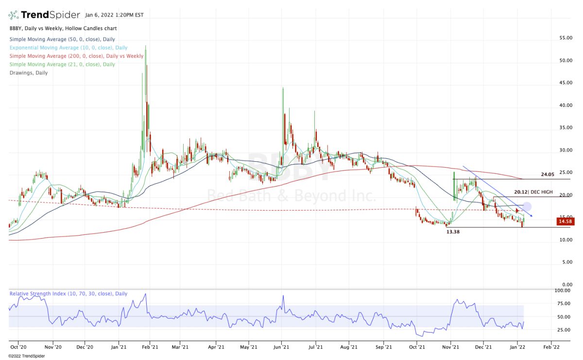This screenshot has width=583, height=360.
Task: Click the Aug '21 date axis label
Action: click(x=349, y=347)
